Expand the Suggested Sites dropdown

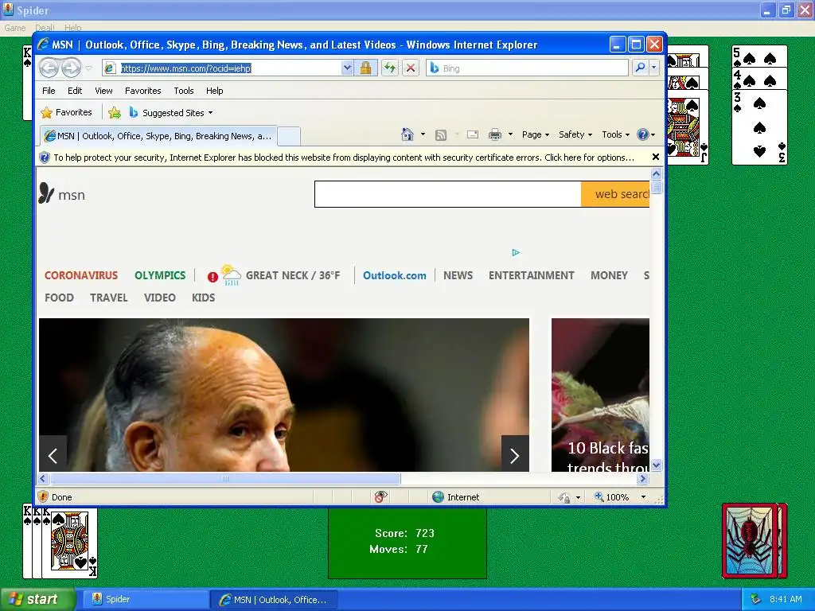click(x=210, y=113)
